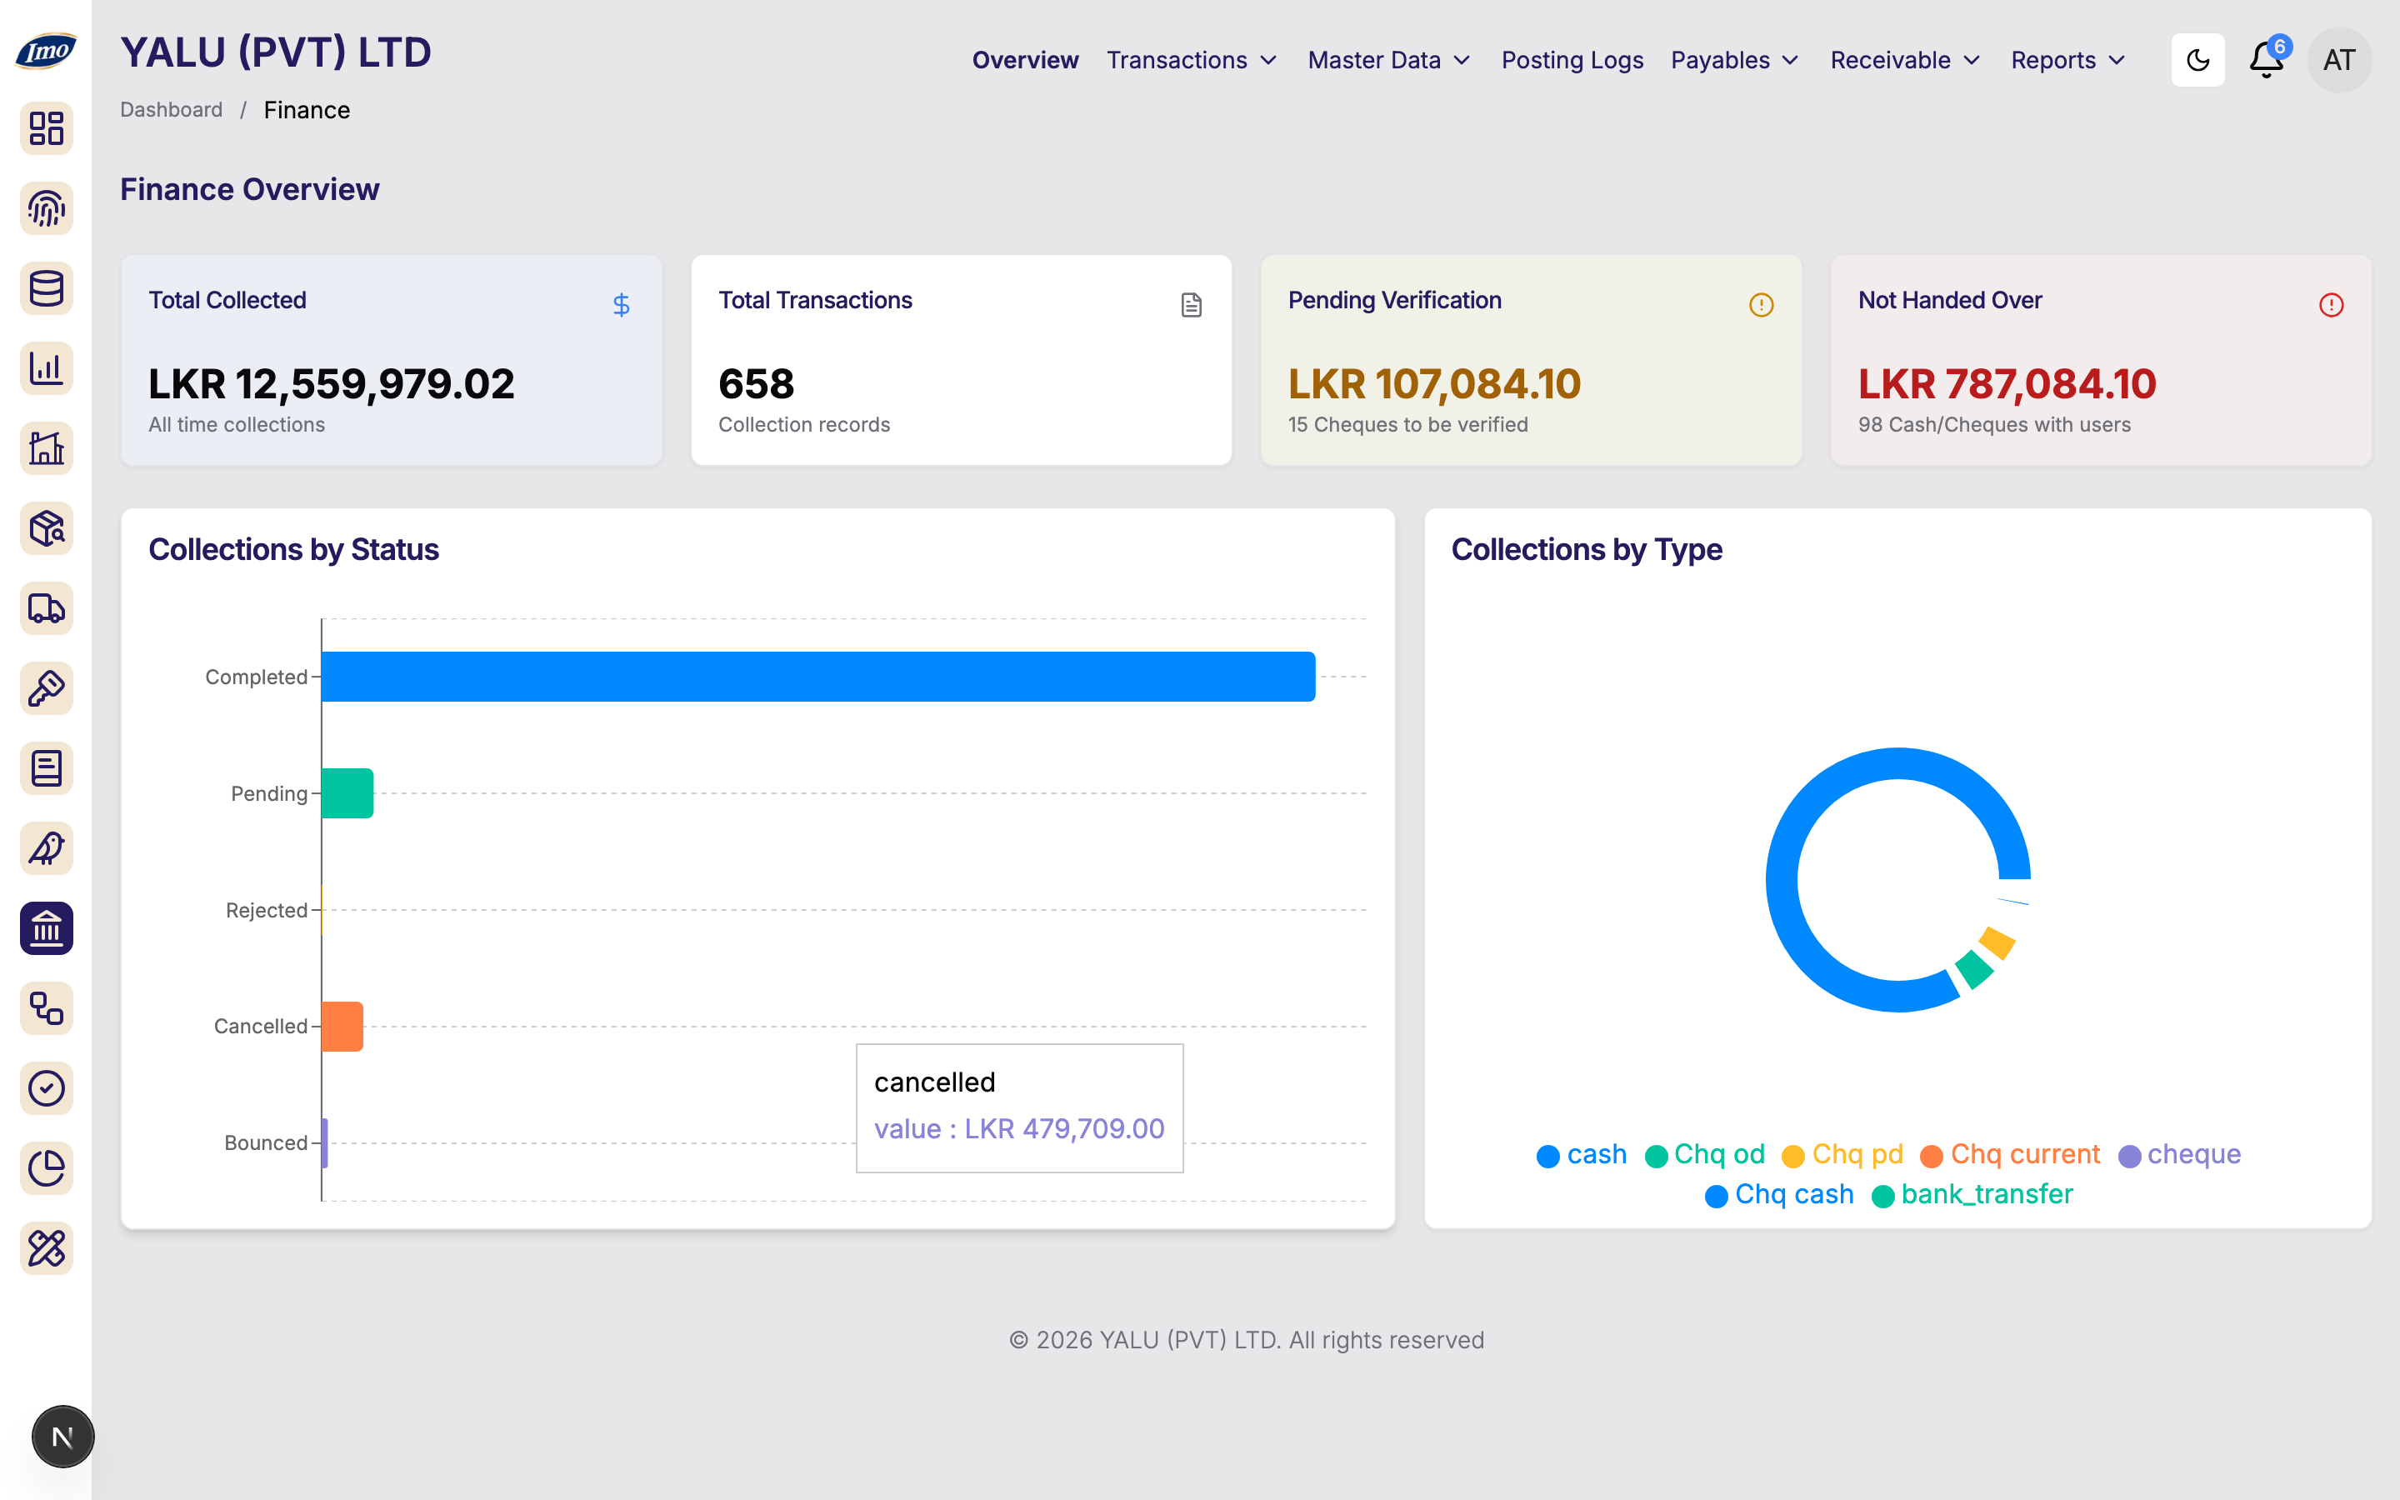Expand the Transactions dropdown menu
This screenshot has height=1500, width=2400.
(x=1192, y=59)
